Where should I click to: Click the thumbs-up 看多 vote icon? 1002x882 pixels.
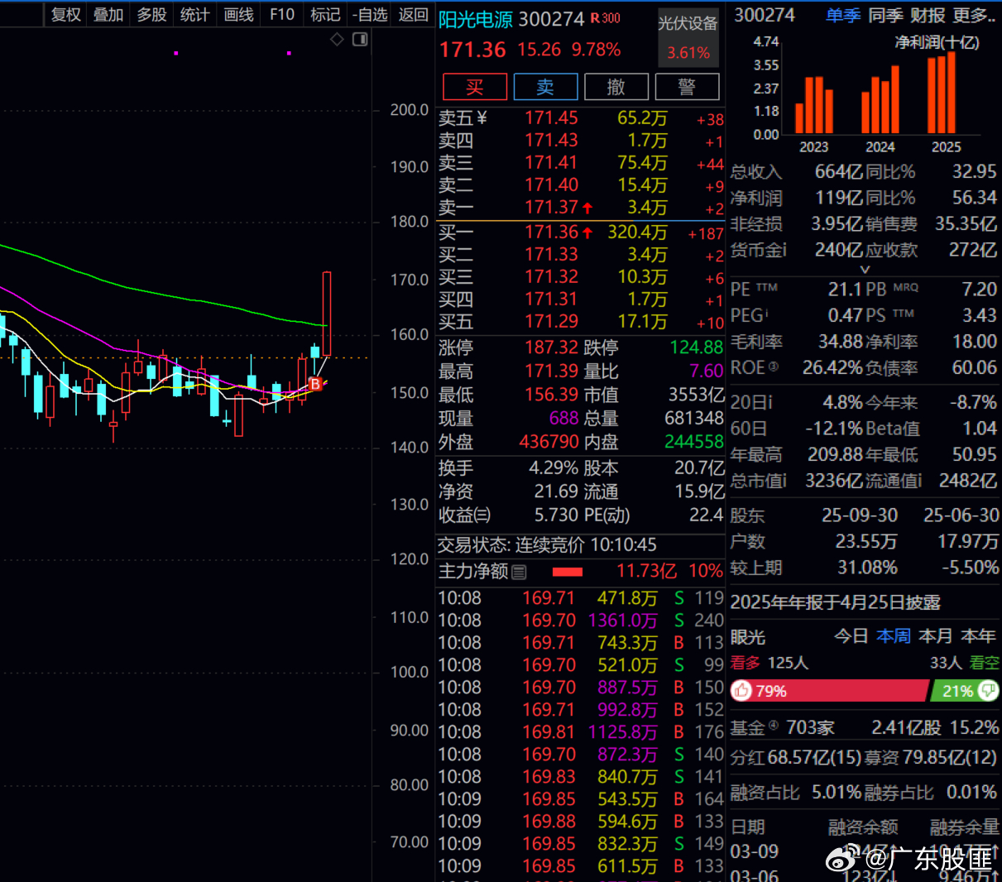[x=742, y=691]
